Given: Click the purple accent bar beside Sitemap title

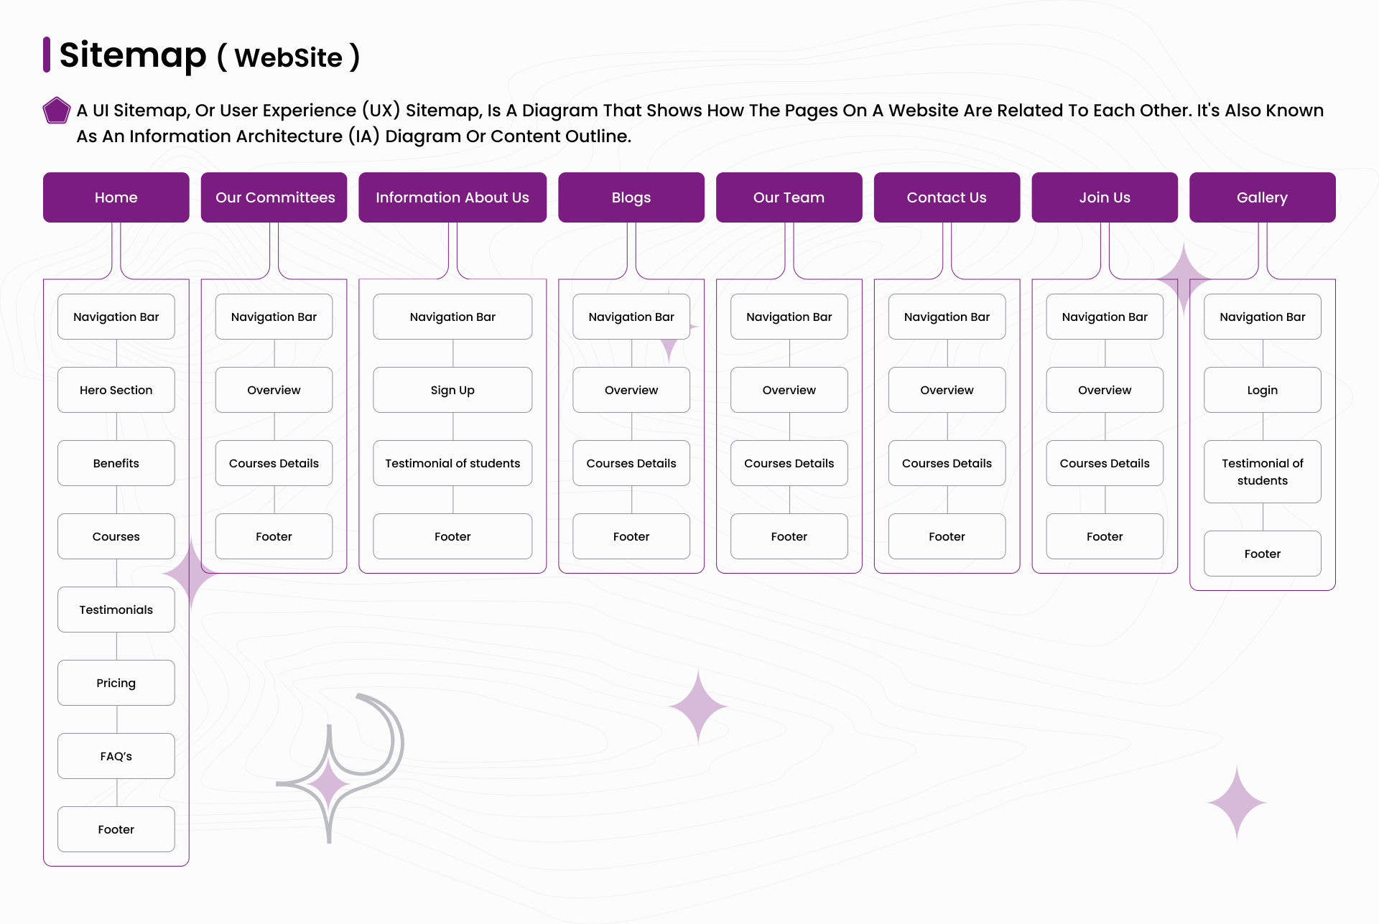Looking at the screenshot, I should click(47, 55).
